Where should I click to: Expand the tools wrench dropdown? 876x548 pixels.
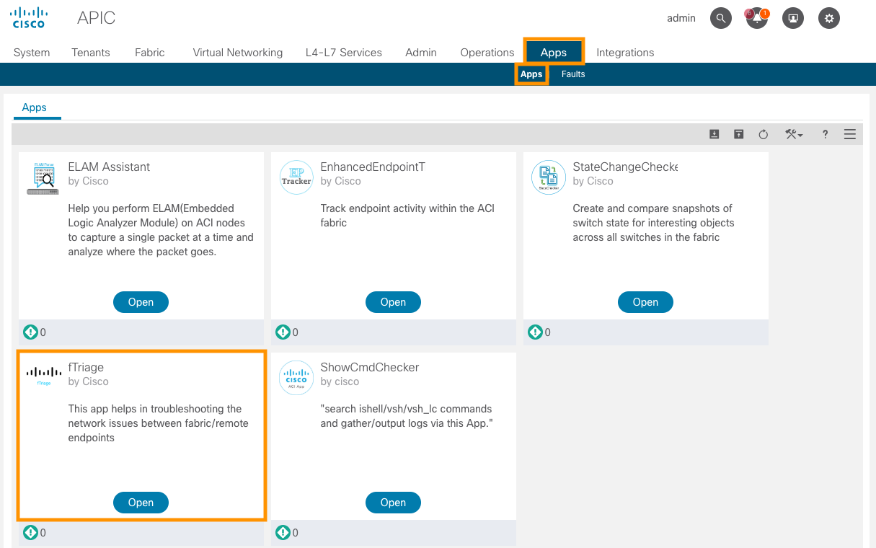tap(794, 134)
